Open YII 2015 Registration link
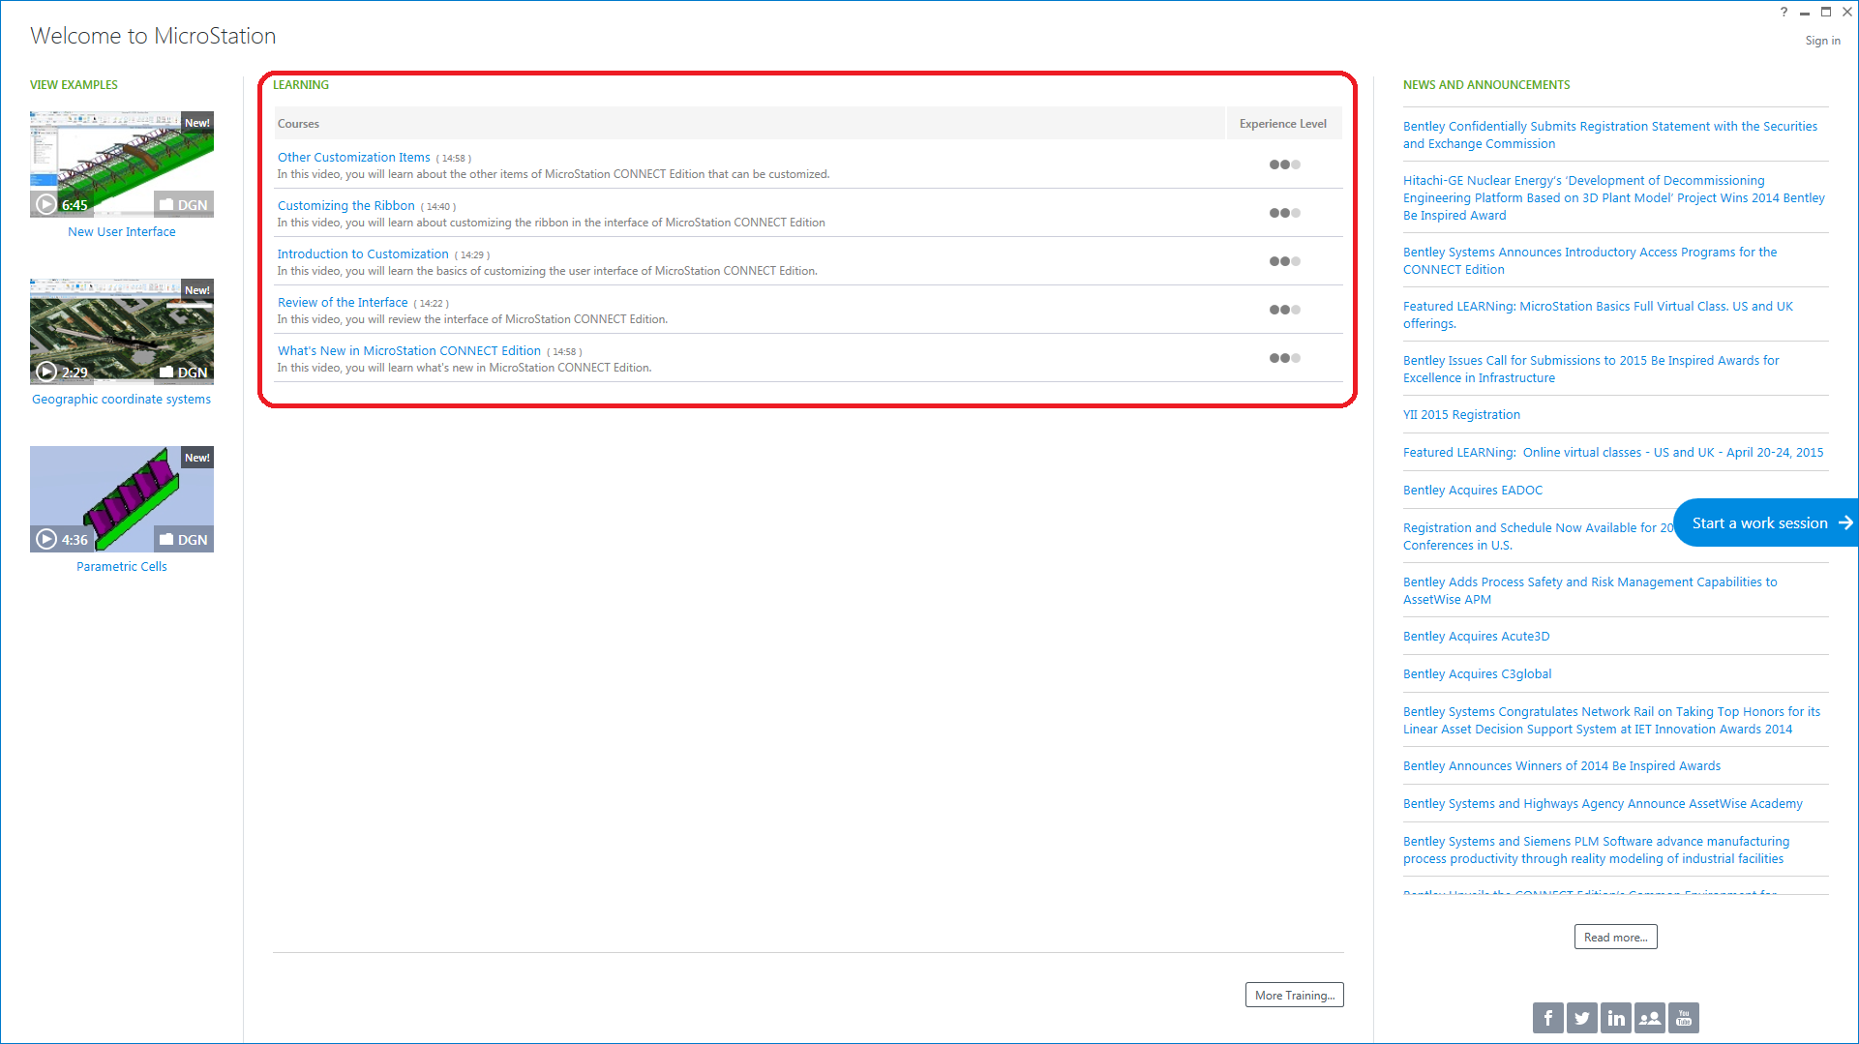 pos(1461,414)
